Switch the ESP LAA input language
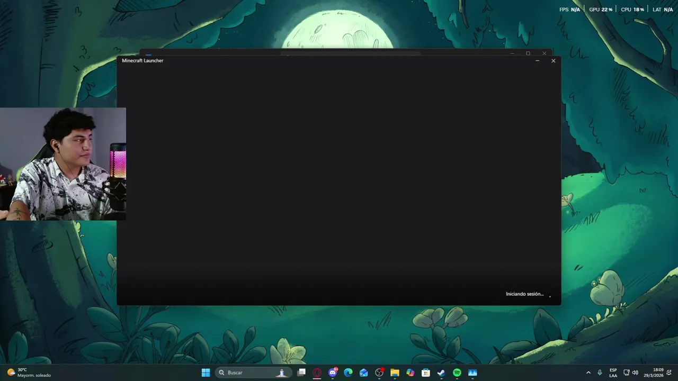 613,373
